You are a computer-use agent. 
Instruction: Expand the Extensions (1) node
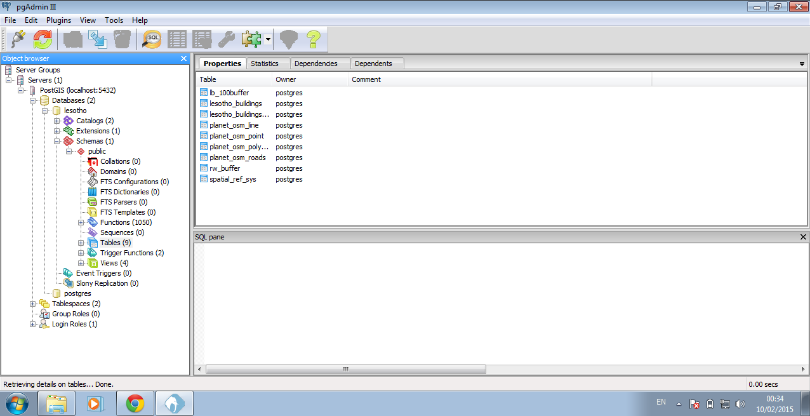pos(57,131)
